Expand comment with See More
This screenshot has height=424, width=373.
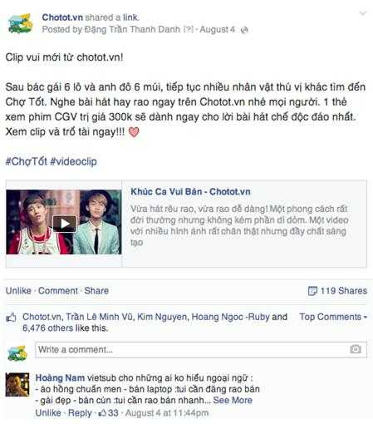click(233, 400)
